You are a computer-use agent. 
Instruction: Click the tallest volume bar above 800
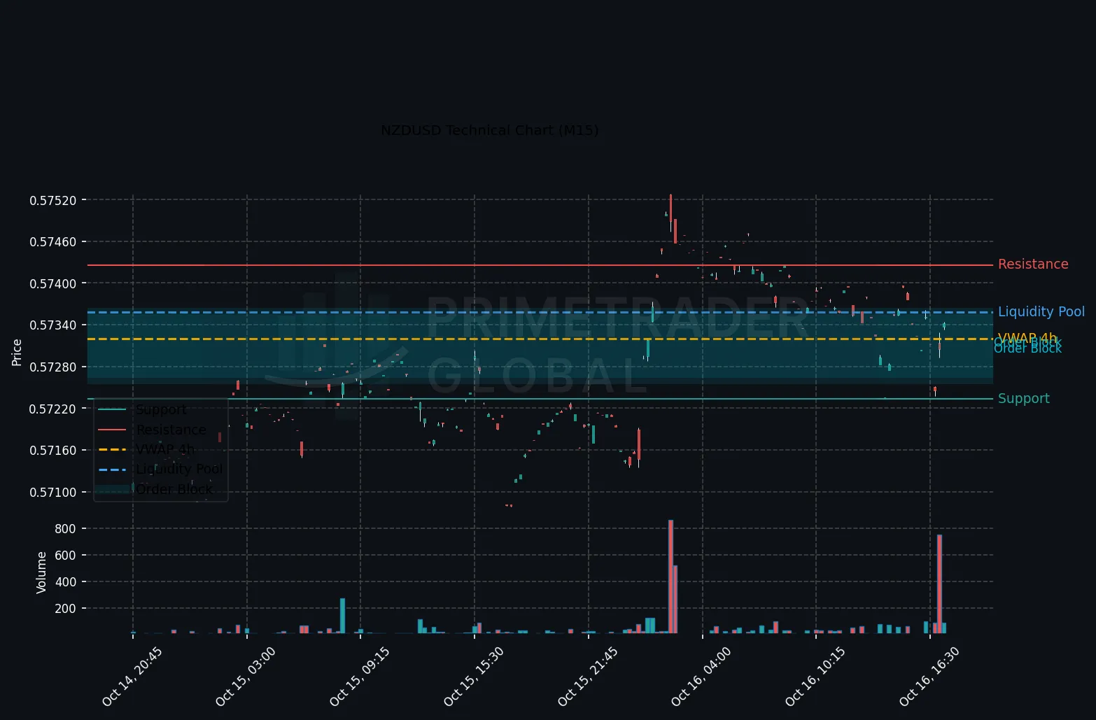tap(670, 577)
